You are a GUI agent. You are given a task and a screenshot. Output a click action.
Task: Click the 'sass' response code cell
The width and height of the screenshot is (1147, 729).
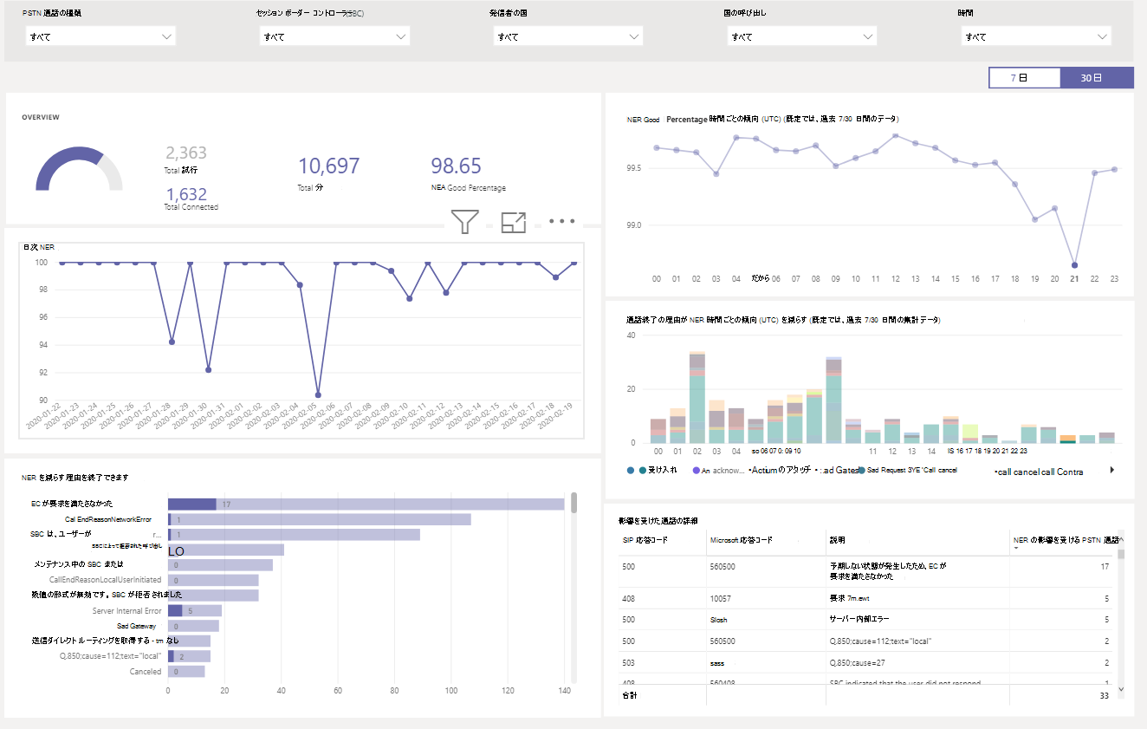(719, 662)
